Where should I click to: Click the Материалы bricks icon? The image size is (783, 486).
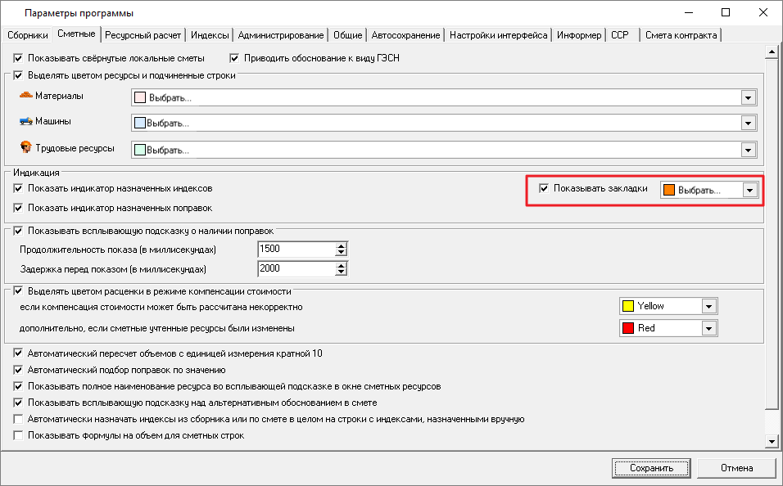[25, 97]
